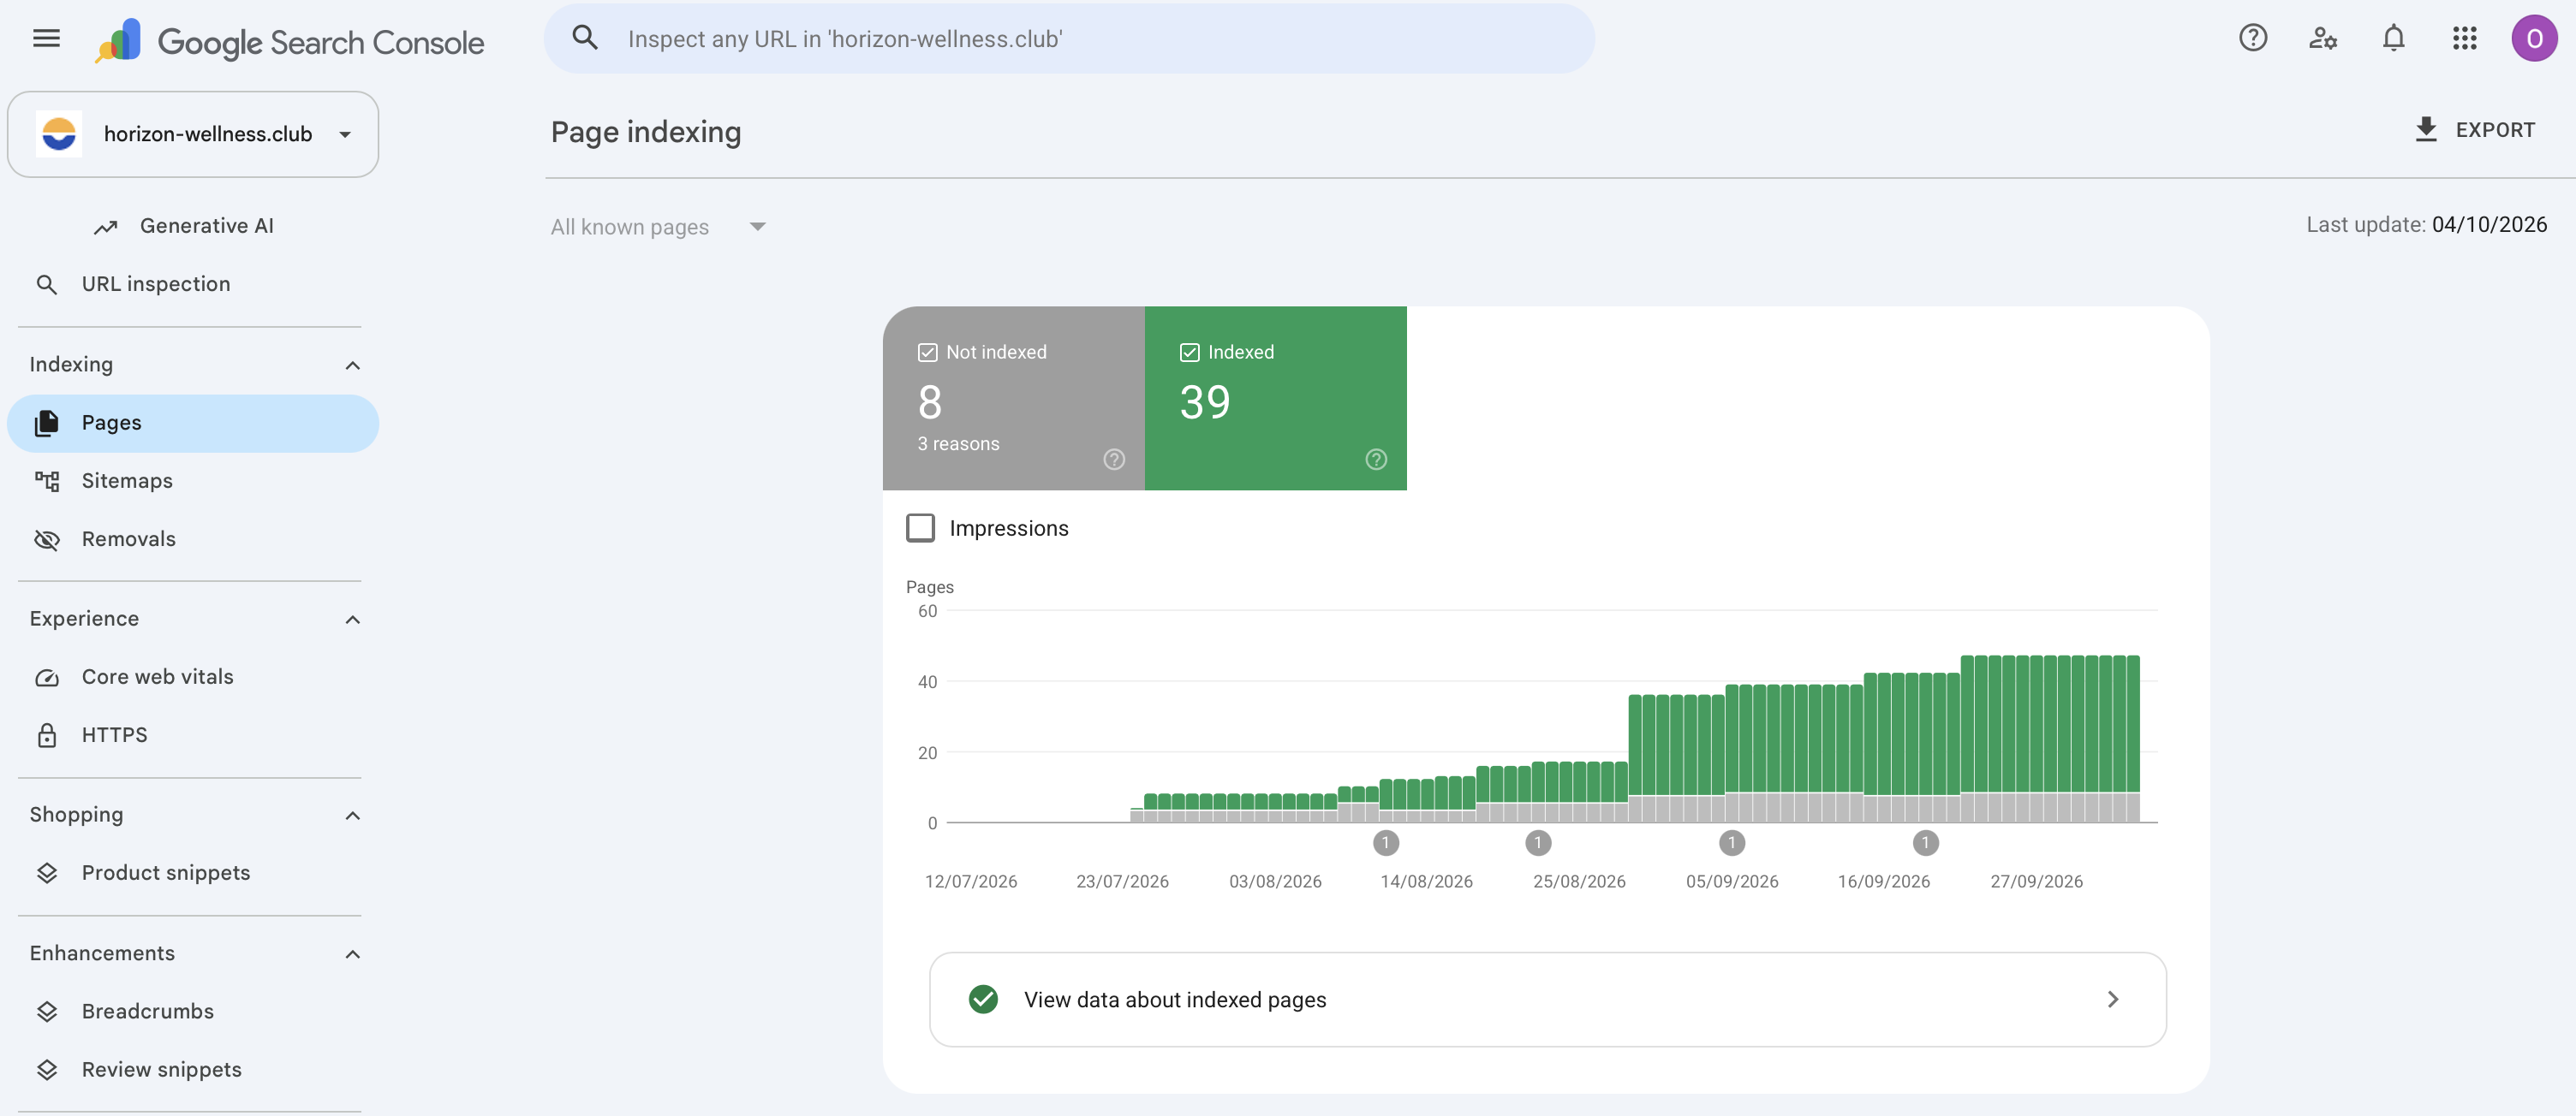Collapse the Indexing section

click(352, 365)
